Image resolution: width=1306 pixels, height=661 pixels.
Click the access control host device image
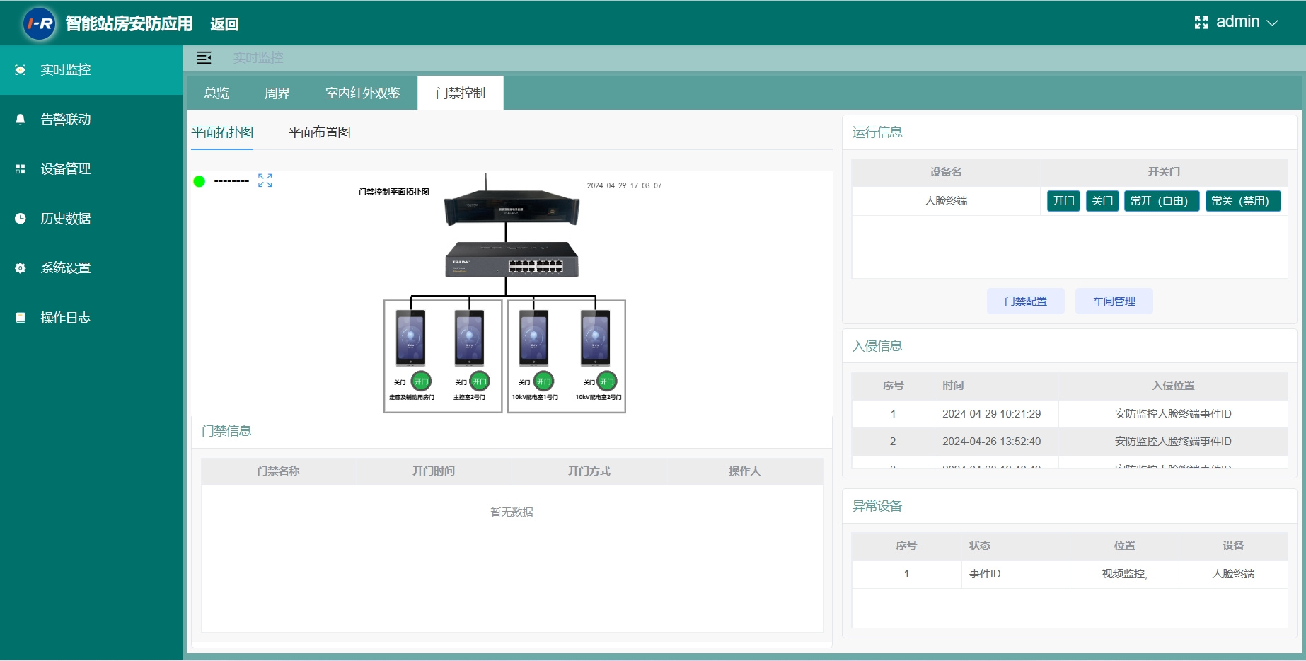pyautogui.click(x=512, y=207)
